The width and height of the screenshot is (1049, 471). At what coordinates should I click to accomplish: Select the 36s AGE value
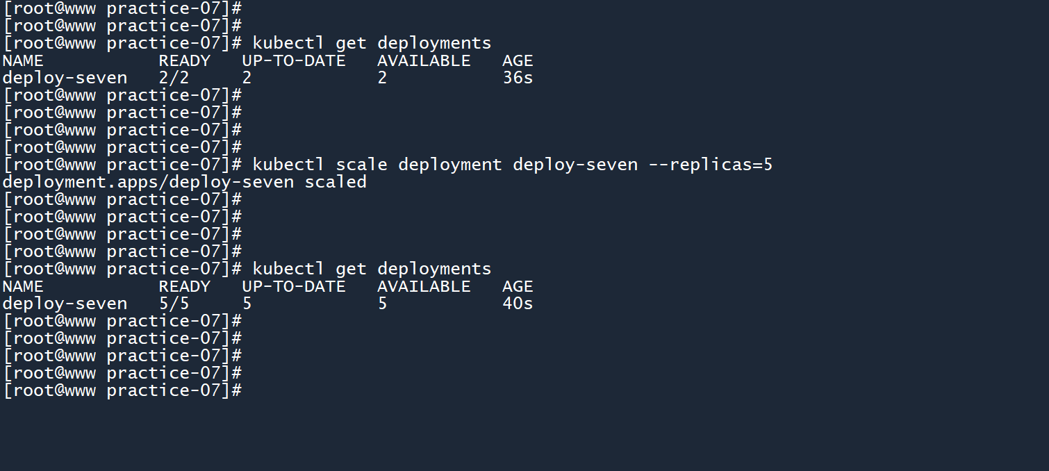(x=518, y=78)
